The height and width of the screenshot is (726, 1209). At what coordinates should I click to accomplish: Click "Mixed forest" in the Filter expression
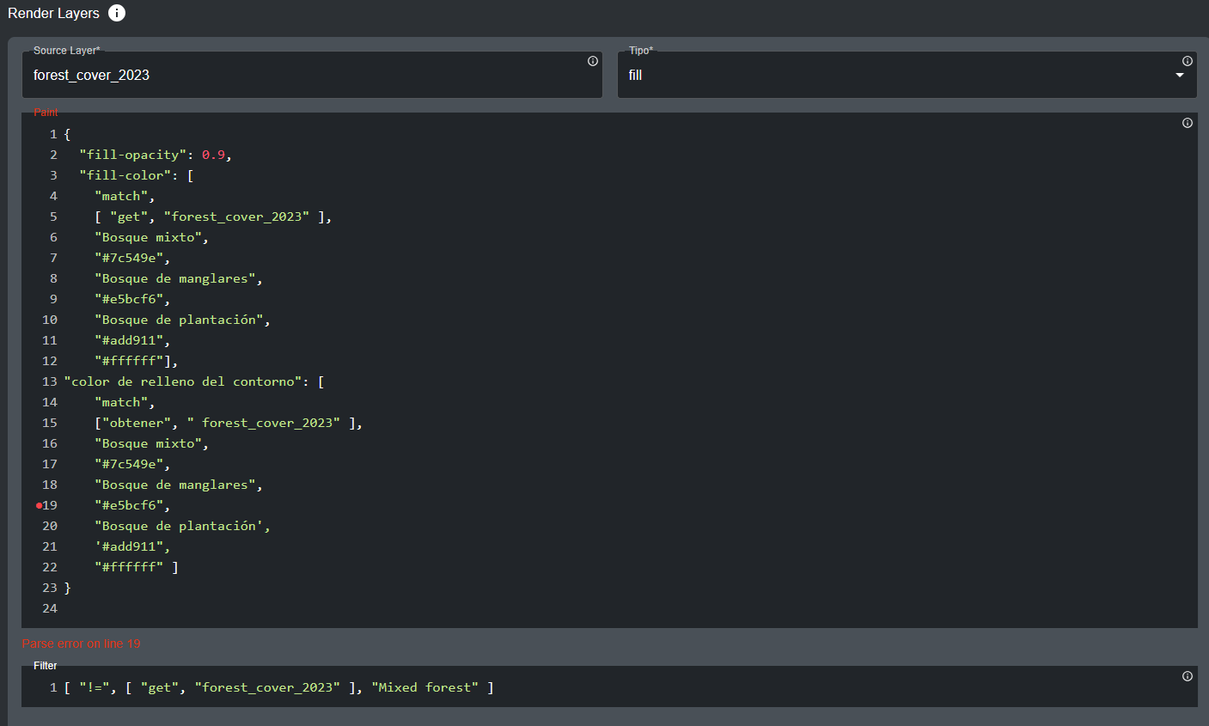(424, 687)
